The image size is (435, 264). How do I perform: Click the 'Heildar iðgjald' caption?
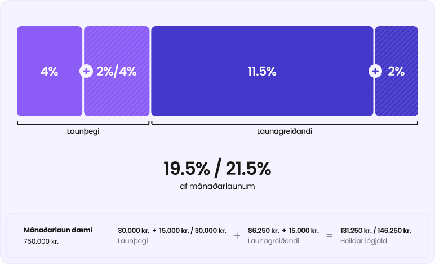(363, 241)
